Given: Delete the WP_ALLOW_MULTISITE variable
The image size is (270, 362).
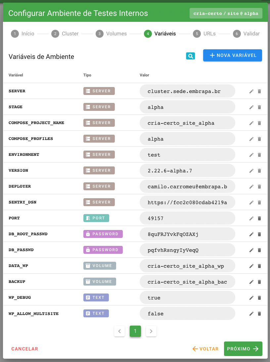Looking at the screenshot, I should pos(259,314).
